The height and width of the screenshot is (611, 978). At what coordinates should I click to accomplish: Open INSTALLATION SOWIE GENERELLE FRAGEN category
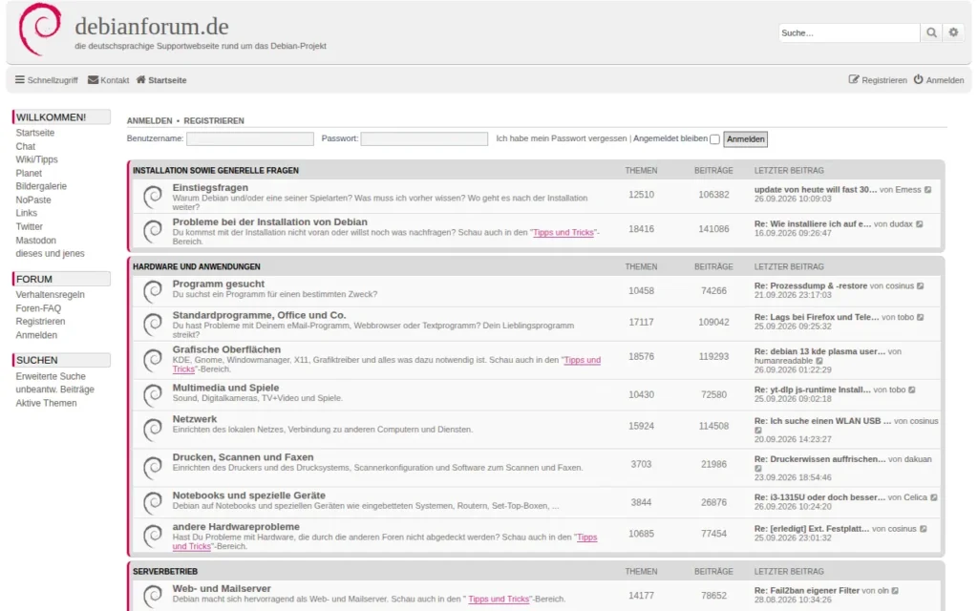click(215, 170)
